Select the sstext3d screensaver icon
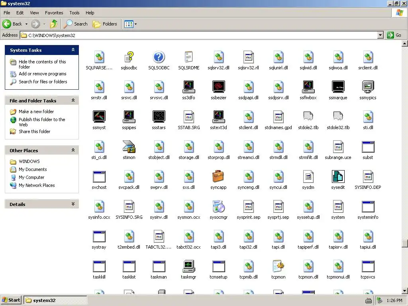 pyautogui.click(x=219, y=117)
